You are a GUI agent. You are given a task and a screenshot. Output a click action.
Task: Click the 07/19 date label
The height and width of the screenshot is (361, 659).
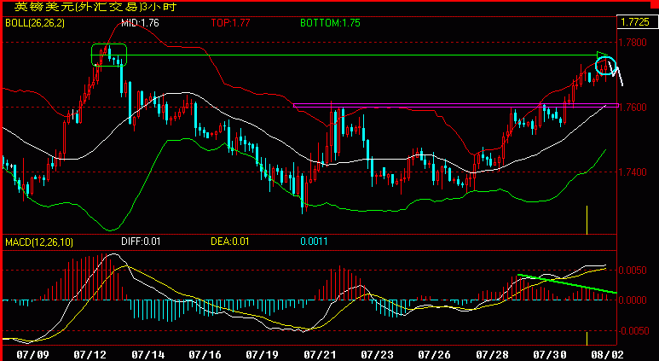(262, 354)
